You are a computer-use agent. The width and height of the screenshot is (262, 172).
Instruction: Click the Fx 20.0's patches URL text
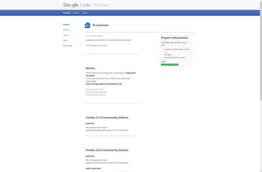pos(107,162)
